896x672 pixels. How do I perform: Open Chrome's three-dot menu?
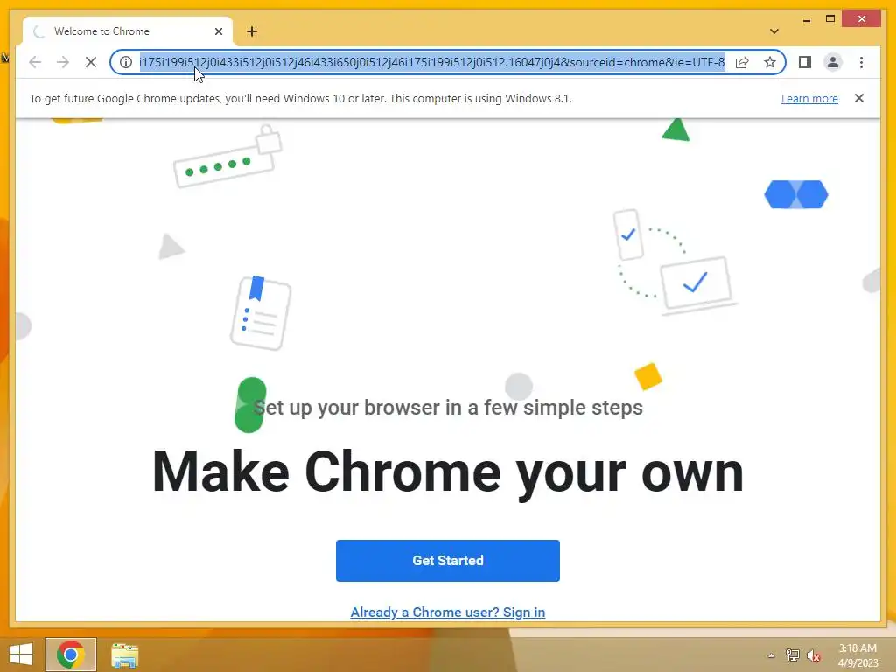(x=861, y=62)
